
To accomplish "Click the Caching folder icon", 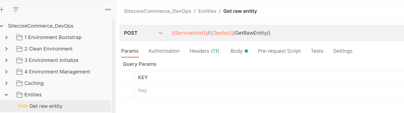I will pyautogui.click(x=19, y=83).
